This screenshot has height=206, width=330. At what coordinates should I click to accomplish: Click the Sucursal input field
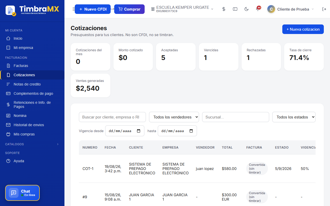(x=236, y=117)
